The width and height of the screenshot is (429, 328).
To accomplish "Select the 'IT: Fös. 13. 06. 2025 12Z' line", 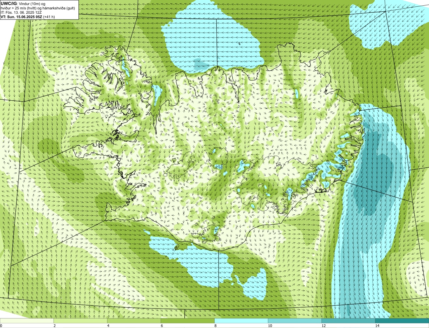I will [21, 12].
